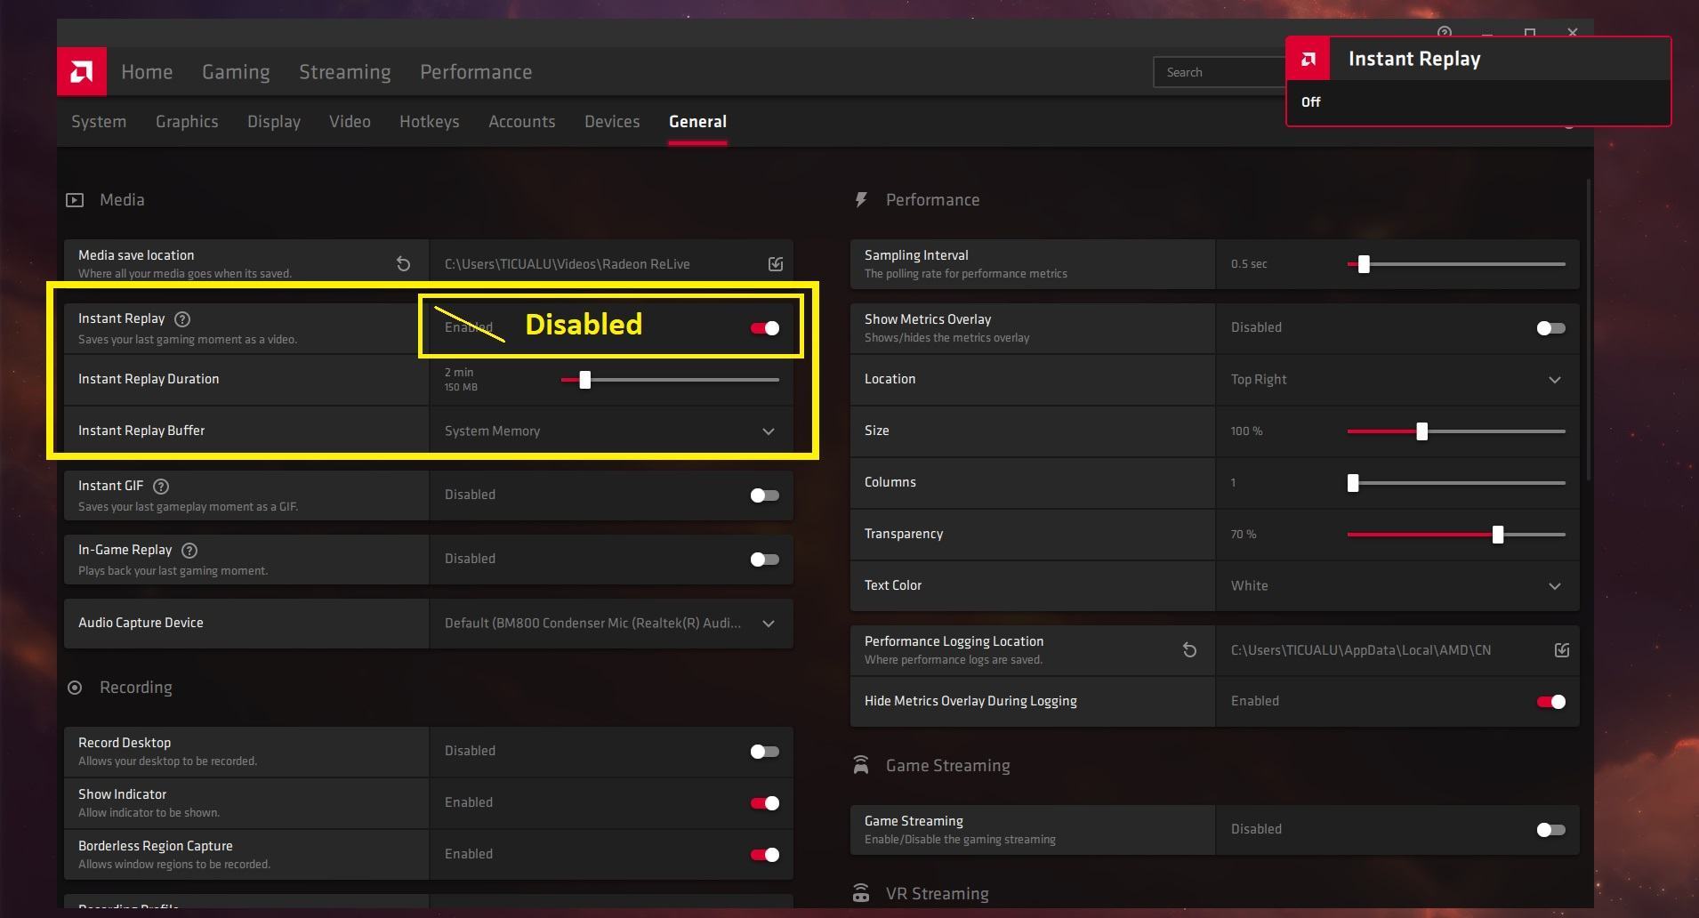The height and width of the screenshot is (918, 1699).
Task: Switch to the Display sub-tab
Action: tap(274, 122)
